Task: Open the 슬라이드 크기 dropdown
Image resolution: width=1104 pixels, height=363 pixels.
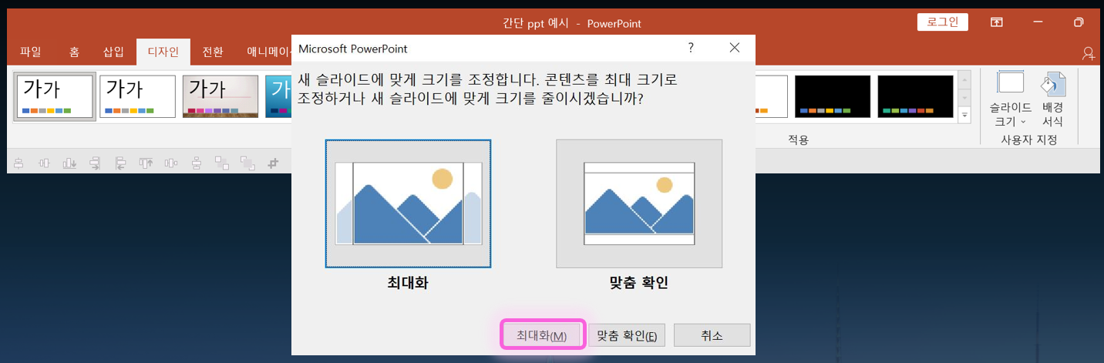Action: pyautogui.click(x=1011, y=99)
